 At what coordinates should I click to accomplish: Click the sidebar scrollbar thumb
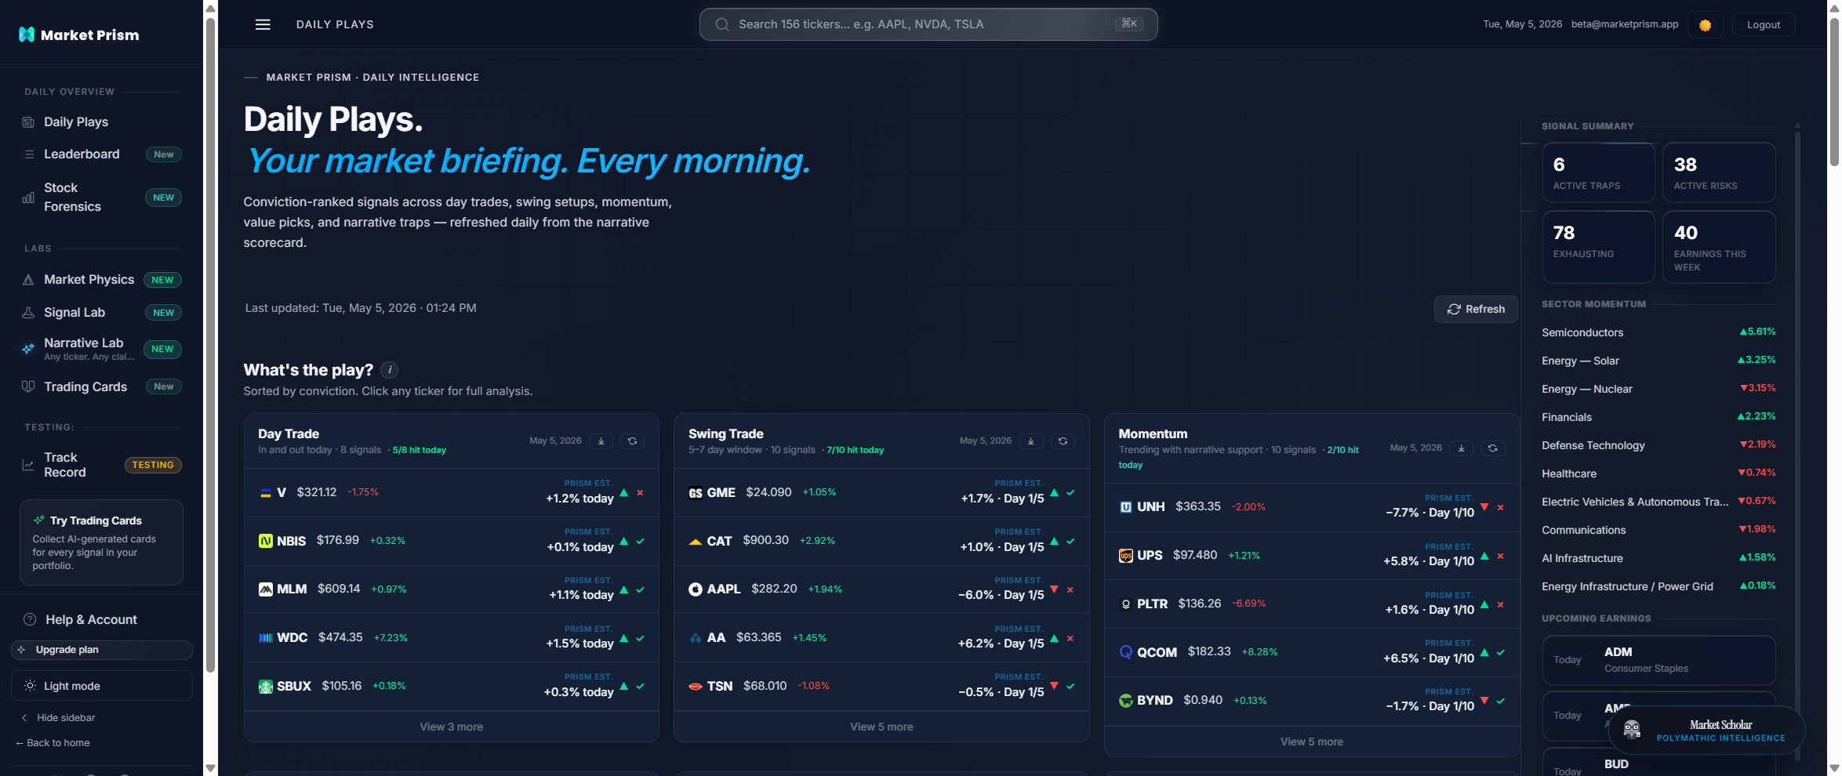(x=210, y=345)
